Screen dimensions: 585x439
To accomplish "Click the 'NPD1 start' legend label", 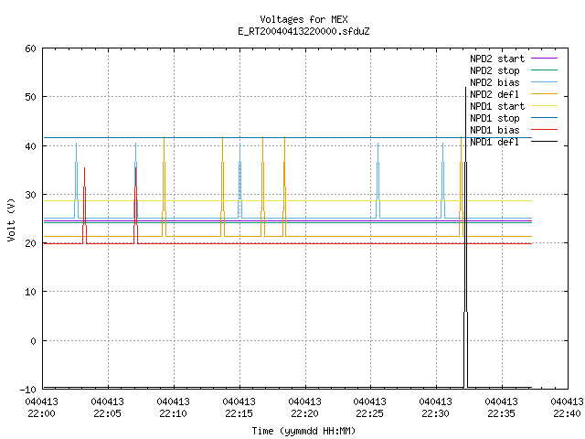I will (x=497, y=106).
